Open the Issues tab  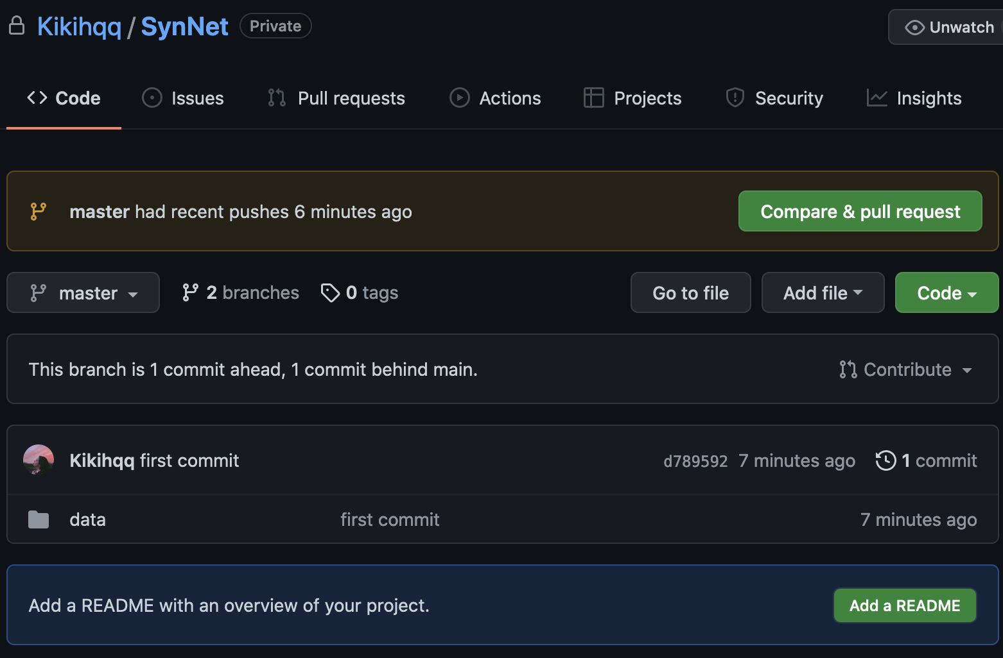183,98
